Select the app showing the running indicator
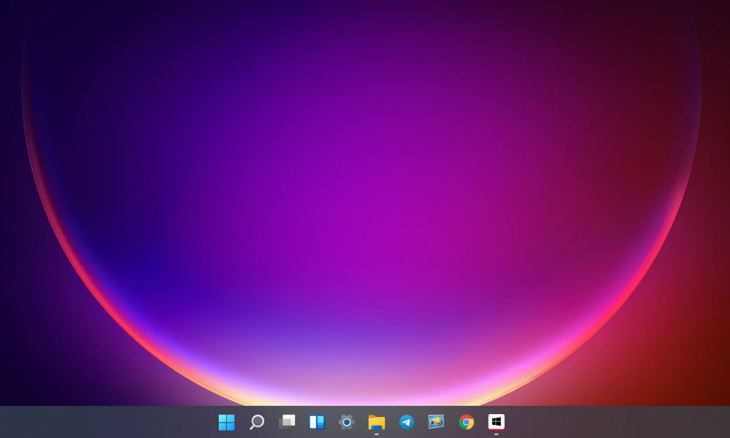Viewport: 730px width, 438px height. click(495, 422)
